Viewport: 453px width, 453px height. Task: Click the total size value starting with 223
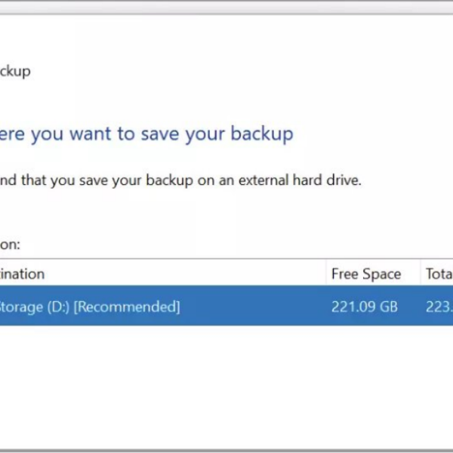[x=439, y=307]
